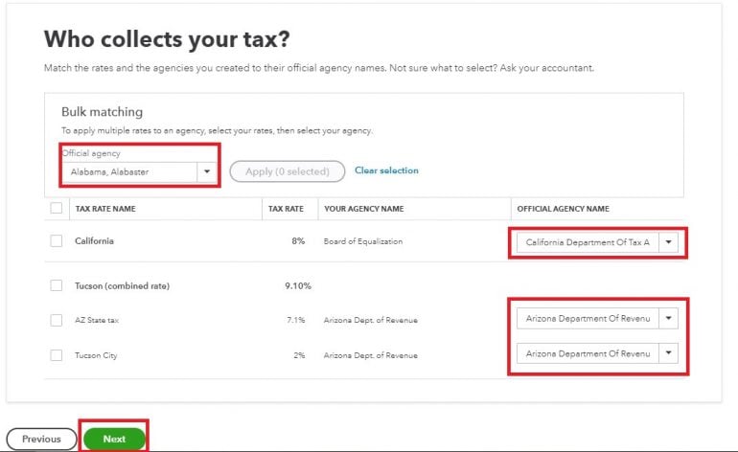This screenshot has width=738, height=452.
Task: Enable the Tucson City row checkbox
Action: point(56,354)
